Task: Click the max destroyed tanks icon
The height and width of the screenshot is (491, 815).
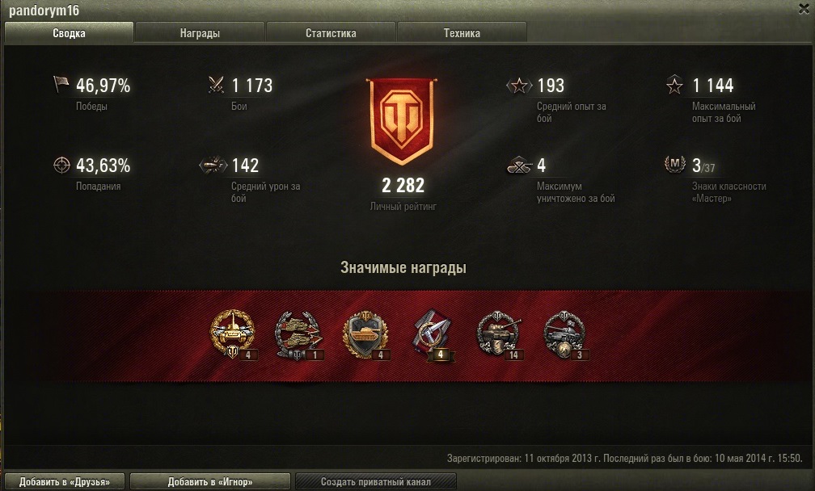Action: (519, 165)
